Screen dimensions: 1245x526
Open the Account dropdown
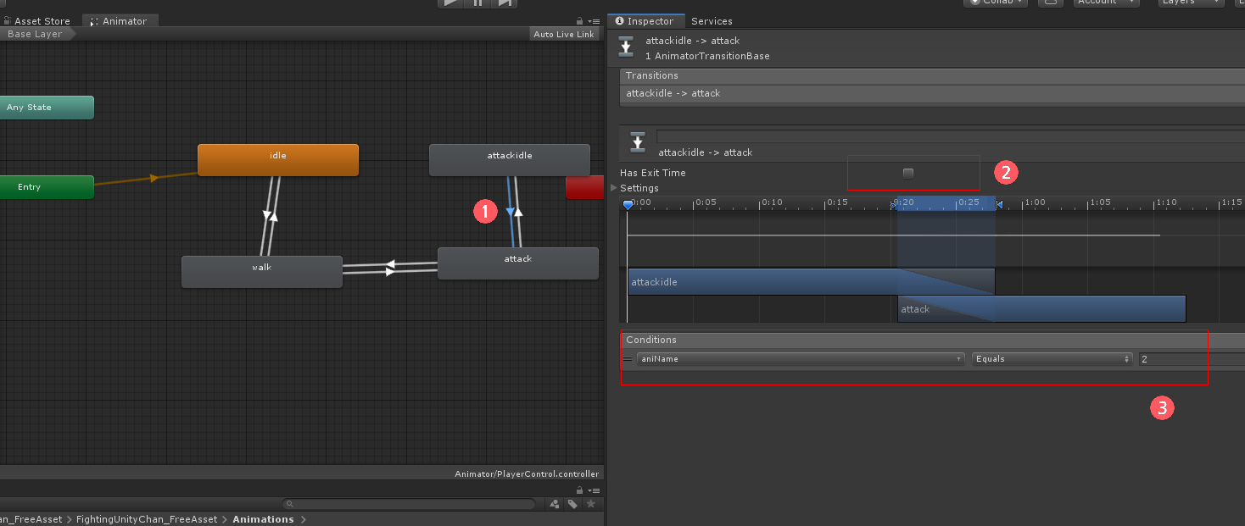(1106, 3)
